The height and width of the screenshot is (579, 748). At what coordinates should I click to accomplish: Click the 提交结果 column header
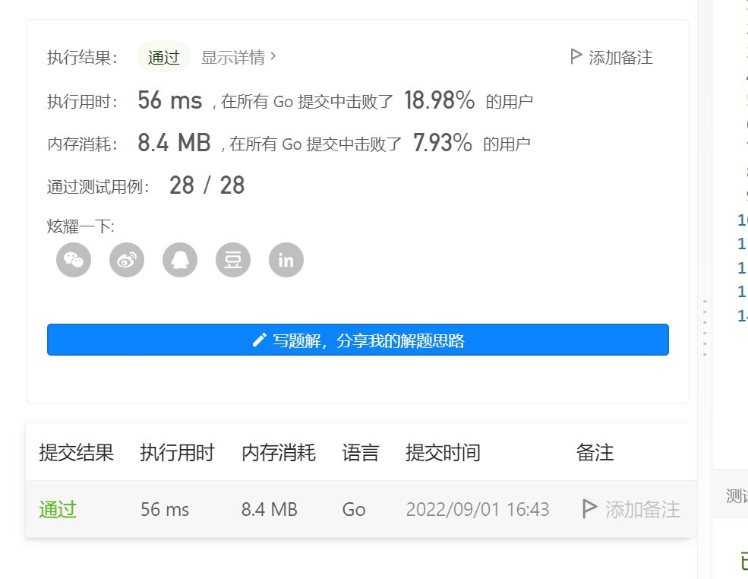(77, 452)
